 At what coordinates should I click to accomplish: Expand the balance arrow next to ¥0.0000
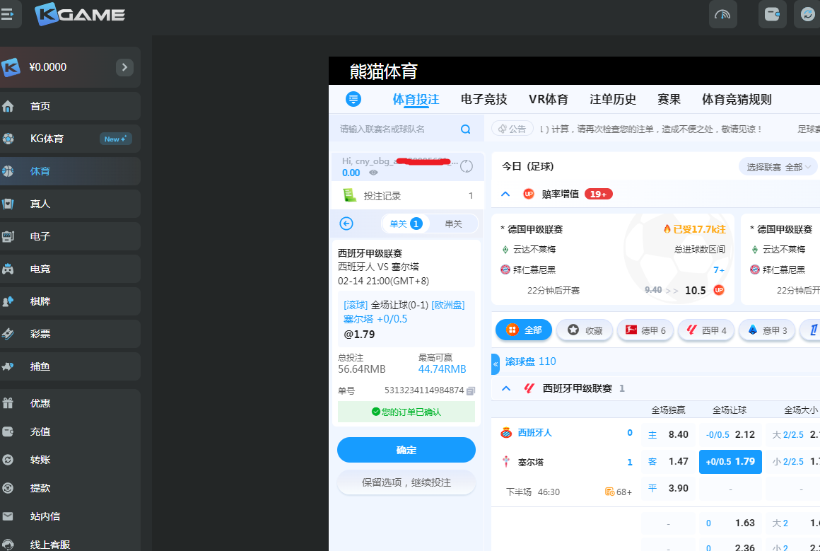pos(124,67)
